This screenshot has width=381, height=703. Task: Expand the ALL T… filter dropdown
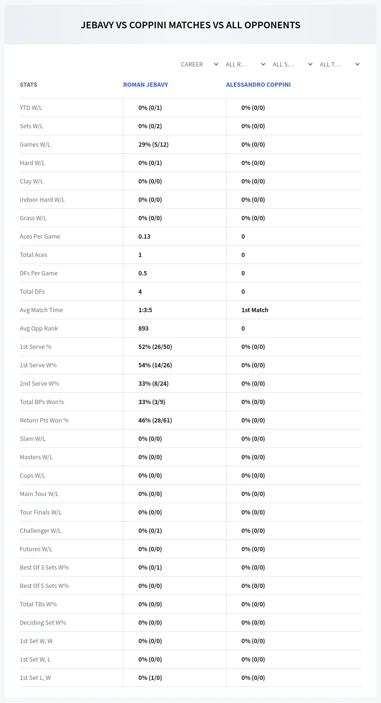339,64
